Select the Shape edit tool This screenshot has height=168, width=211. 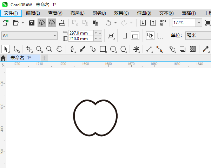point(16,49)
